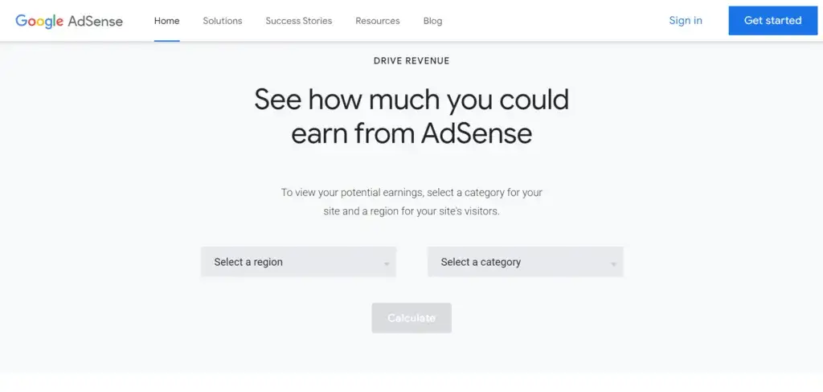The image size is (823, 392).
Task: Open the Select a region dropdown
Action: (298, 262)
